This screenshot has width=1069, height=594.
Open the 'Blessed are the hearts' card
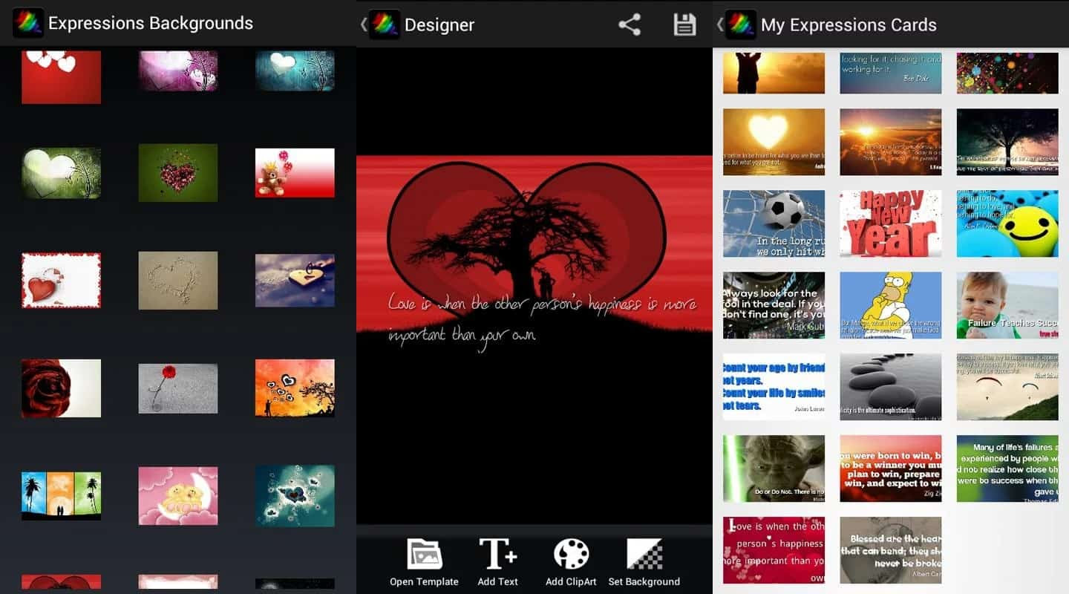point(891,550)
